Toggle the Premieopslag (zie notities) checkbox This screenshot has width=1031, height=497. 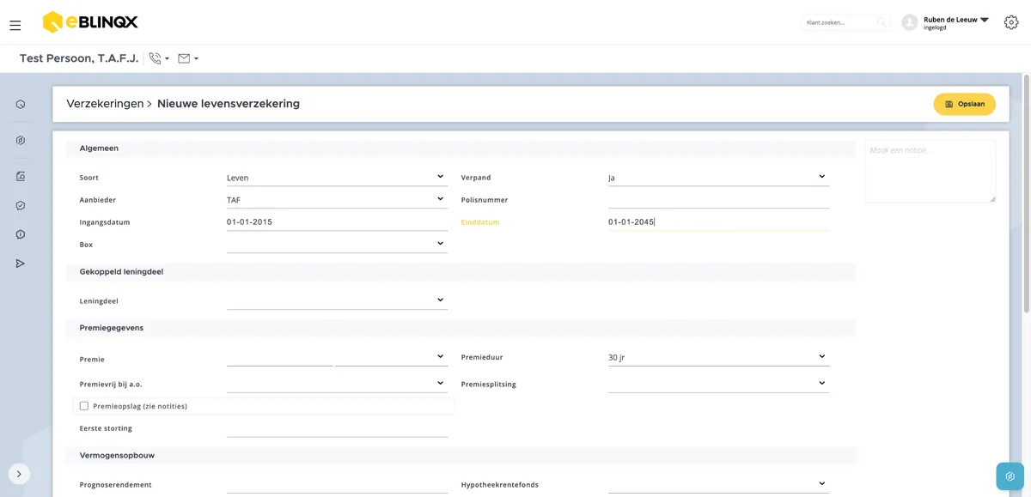pos(84,406)
